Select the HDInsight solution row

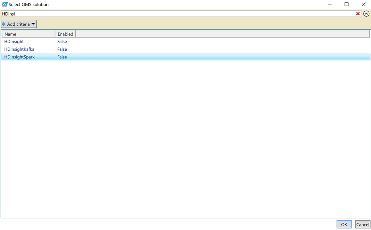pyautogui.click(x=14, y=42)
